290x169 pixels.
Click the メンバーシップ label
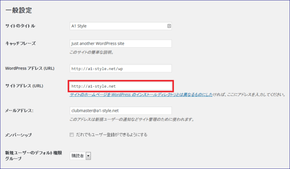pos(18,135)
